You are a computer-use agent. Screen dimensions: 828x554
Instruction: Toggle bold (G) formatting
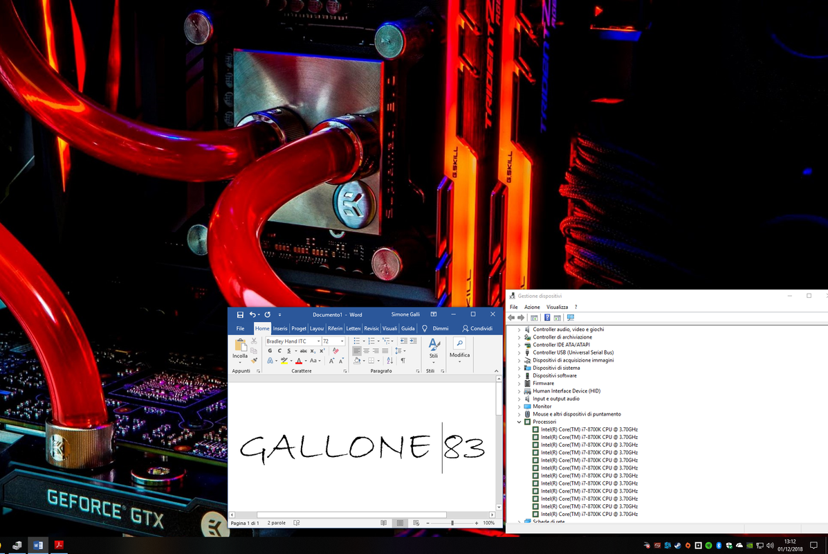point(270,350)
